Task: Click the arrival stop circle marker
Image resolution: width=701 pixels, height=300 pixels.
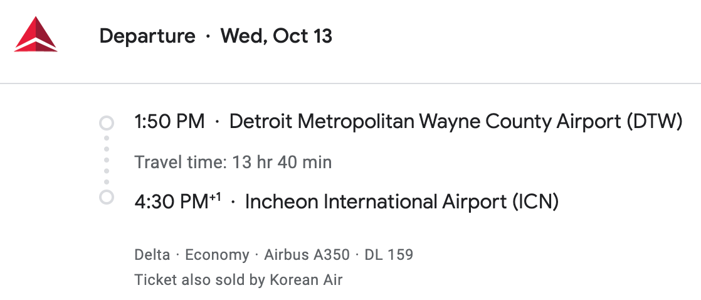Action: [x=107, y=197]
